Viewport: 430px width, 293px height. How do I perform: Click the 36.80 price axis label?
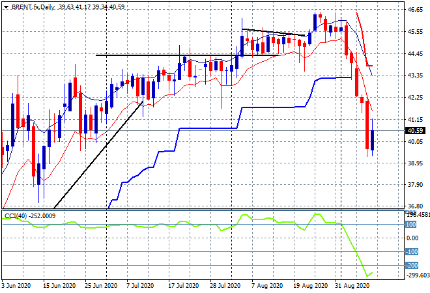415,206
